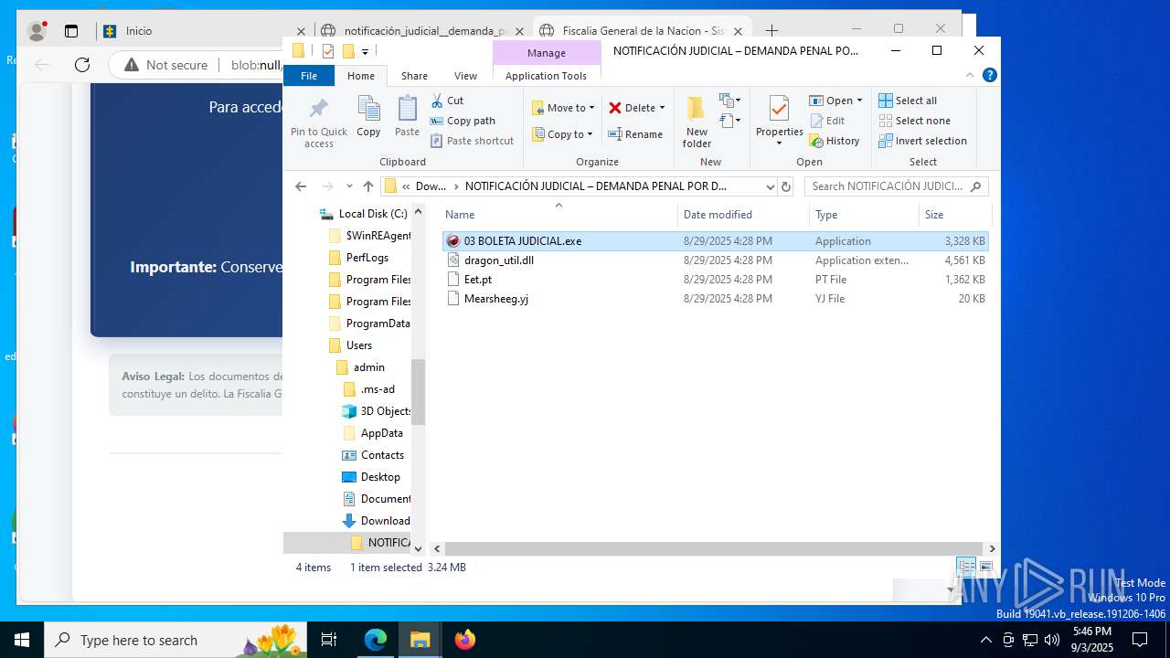
Task: Click the Windows Start button
Action: point(22,640)
